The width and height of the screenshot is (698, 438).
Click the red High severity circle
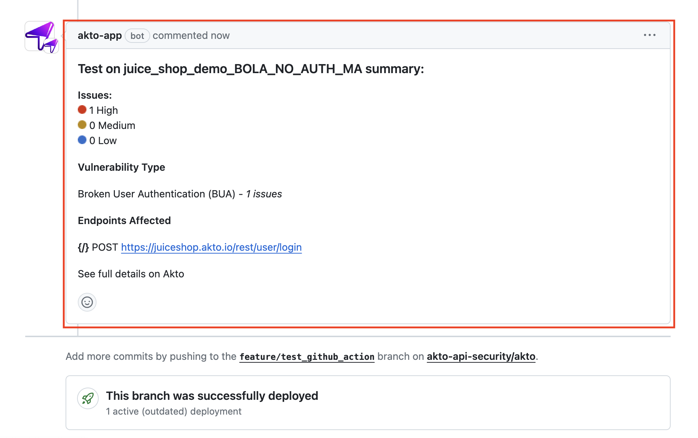pos(82,109)
